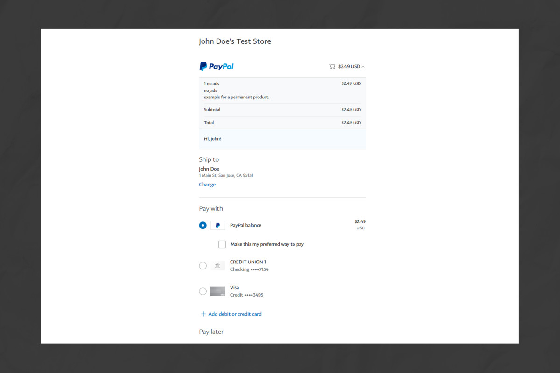The width and height of the screenshot is (560, 373).
Task: Click the 'Hi, John!' greeting
Action: pos(212,139)
